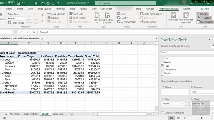This screenshot has height=120, width=214.
Task: Check the Year field checkbox
Action: (x=162, y=58)
